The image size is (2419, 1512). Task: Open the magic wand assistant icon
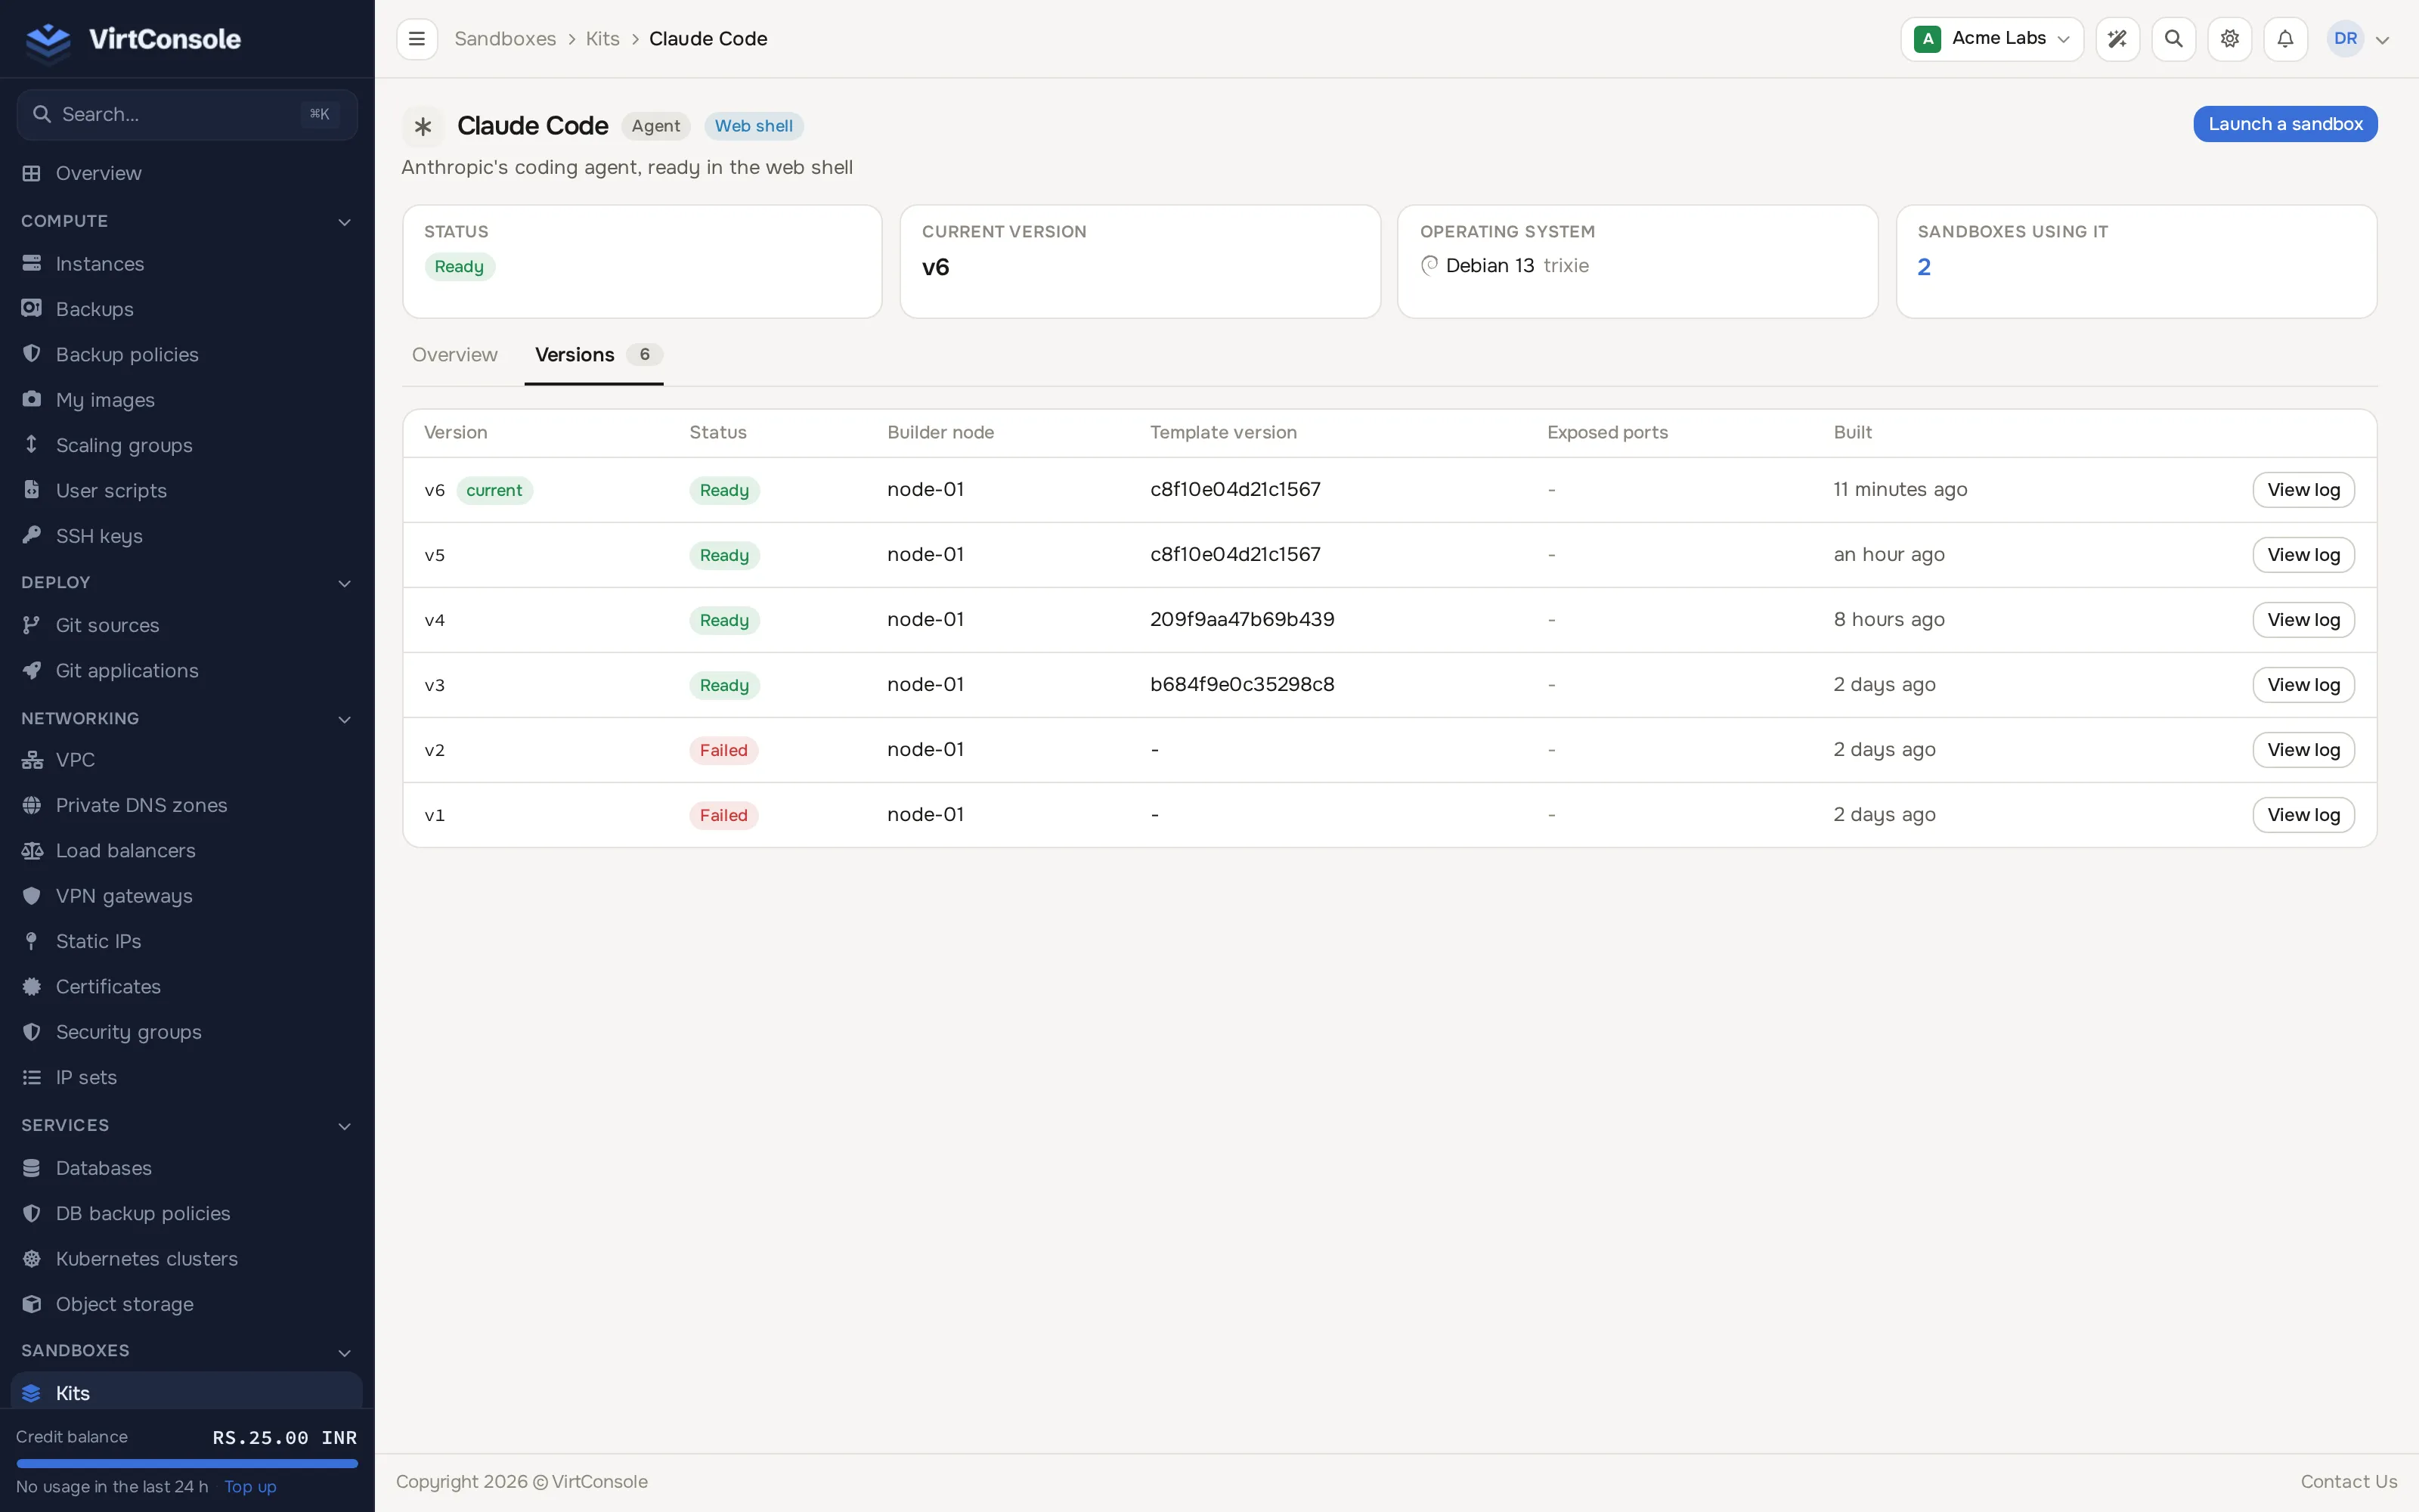click(2117, 39)
